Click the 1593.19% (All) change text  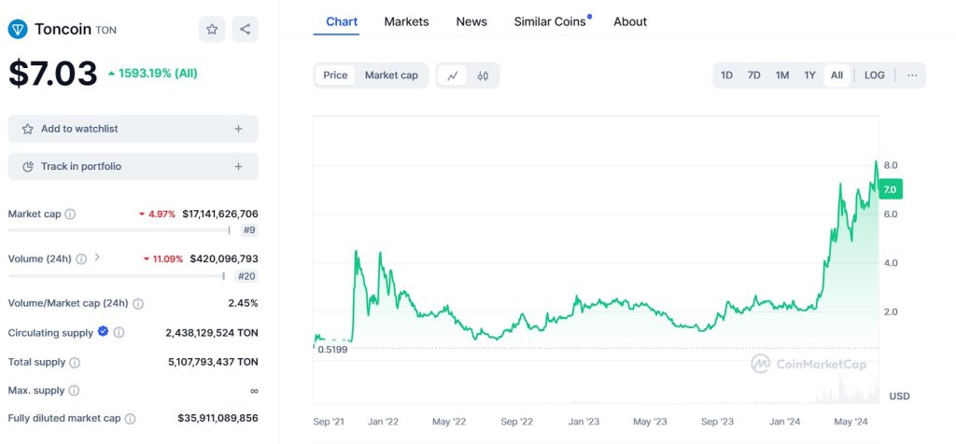click(158, 74)
